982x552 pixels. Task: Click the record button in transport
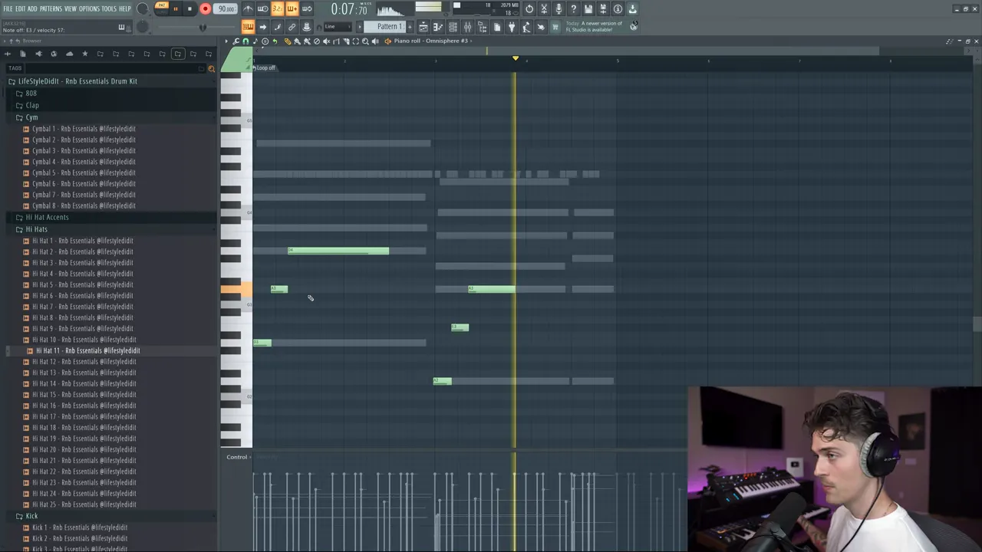[x=205, y=9]
